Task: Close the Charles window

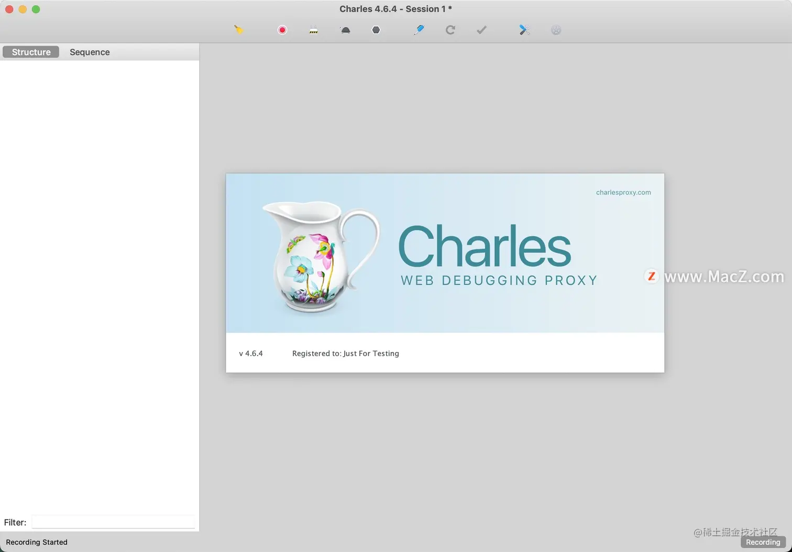Action: coord(9,9)
